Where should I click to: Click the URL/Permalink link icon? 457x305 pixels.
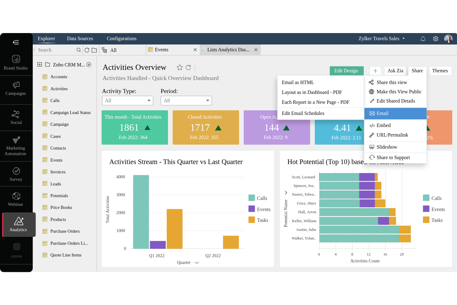372,135
